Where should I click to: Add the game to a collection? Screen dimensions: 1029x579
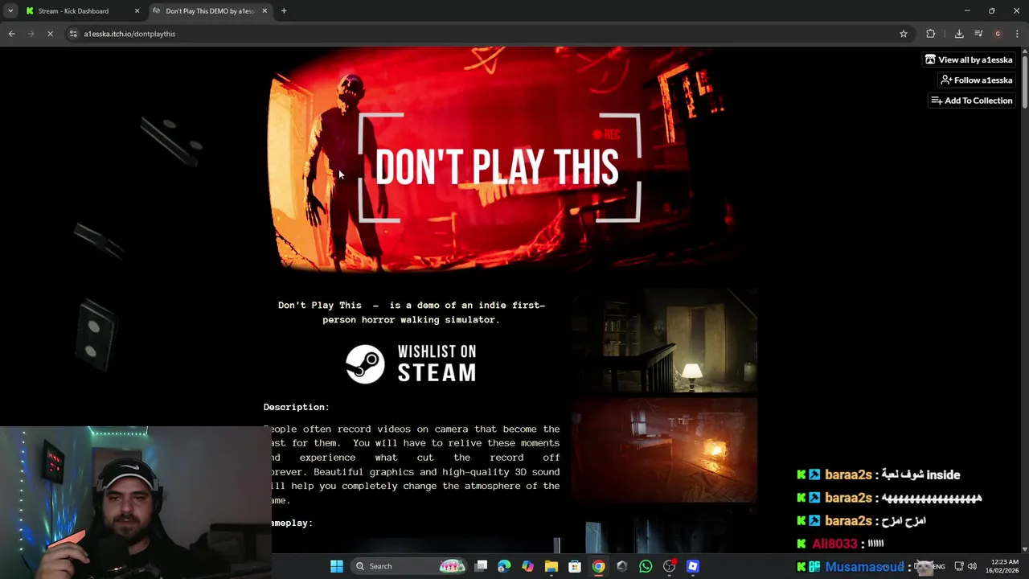click(x=971, y=101)
